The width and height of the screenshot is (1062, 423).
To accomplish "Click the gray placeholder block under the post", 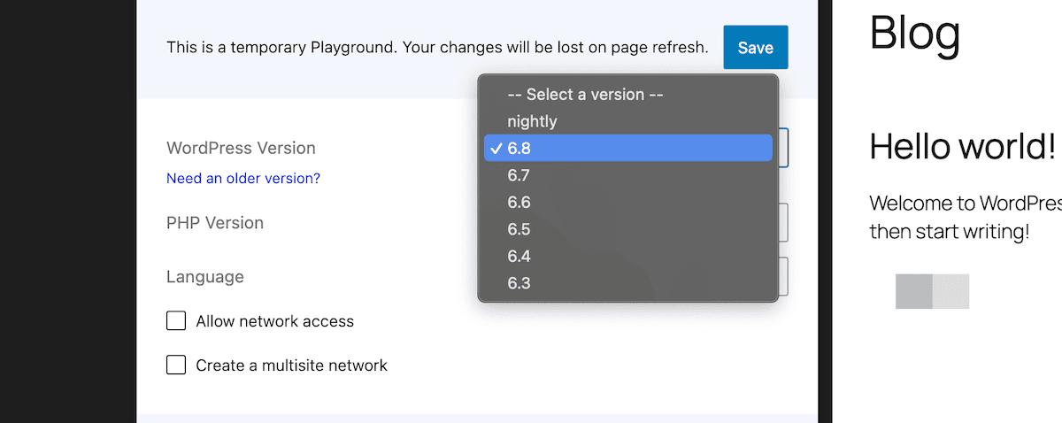I will coord(932,291).
